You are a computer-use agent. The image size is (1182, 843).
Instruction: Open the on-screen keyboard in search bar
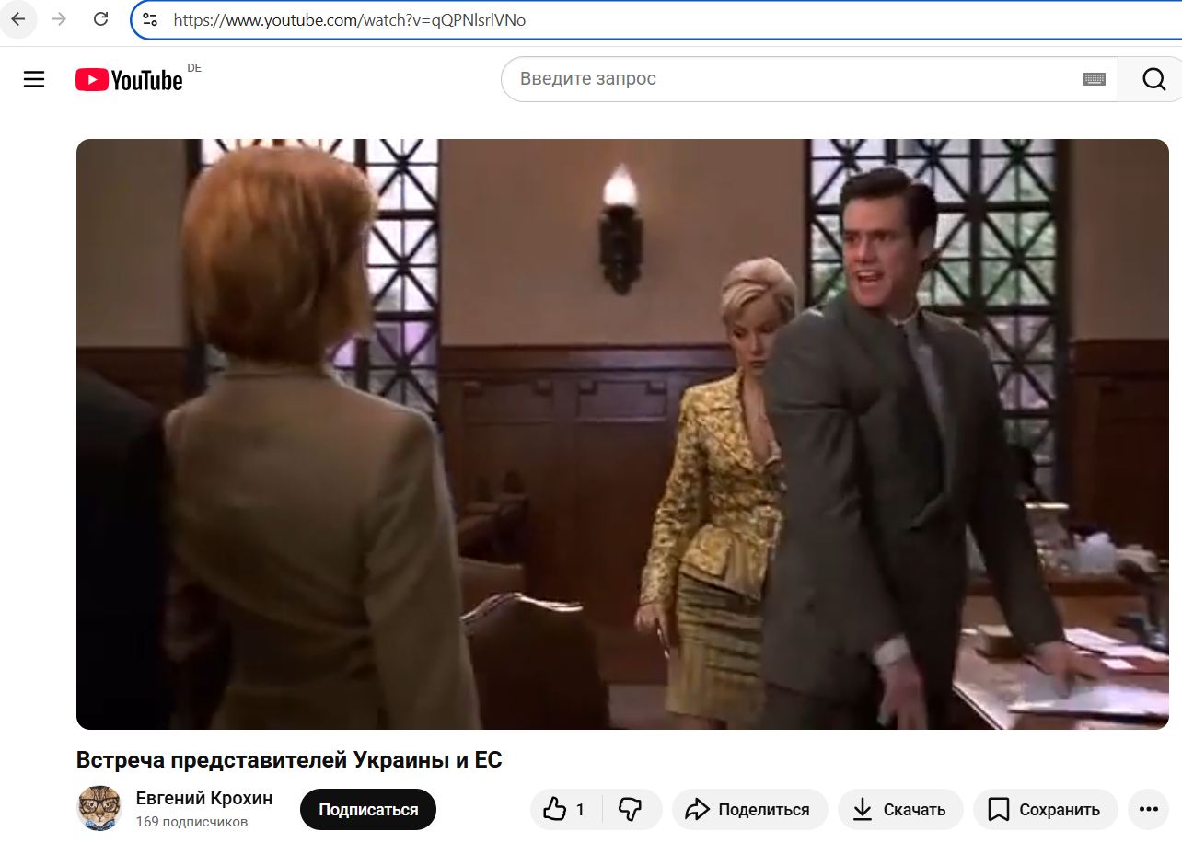pos(1094,79)
